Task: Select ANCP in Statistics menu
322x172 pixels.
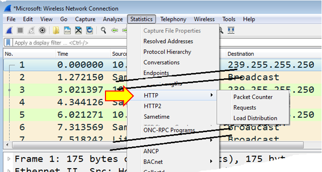Action: click(x=151, y=151)
